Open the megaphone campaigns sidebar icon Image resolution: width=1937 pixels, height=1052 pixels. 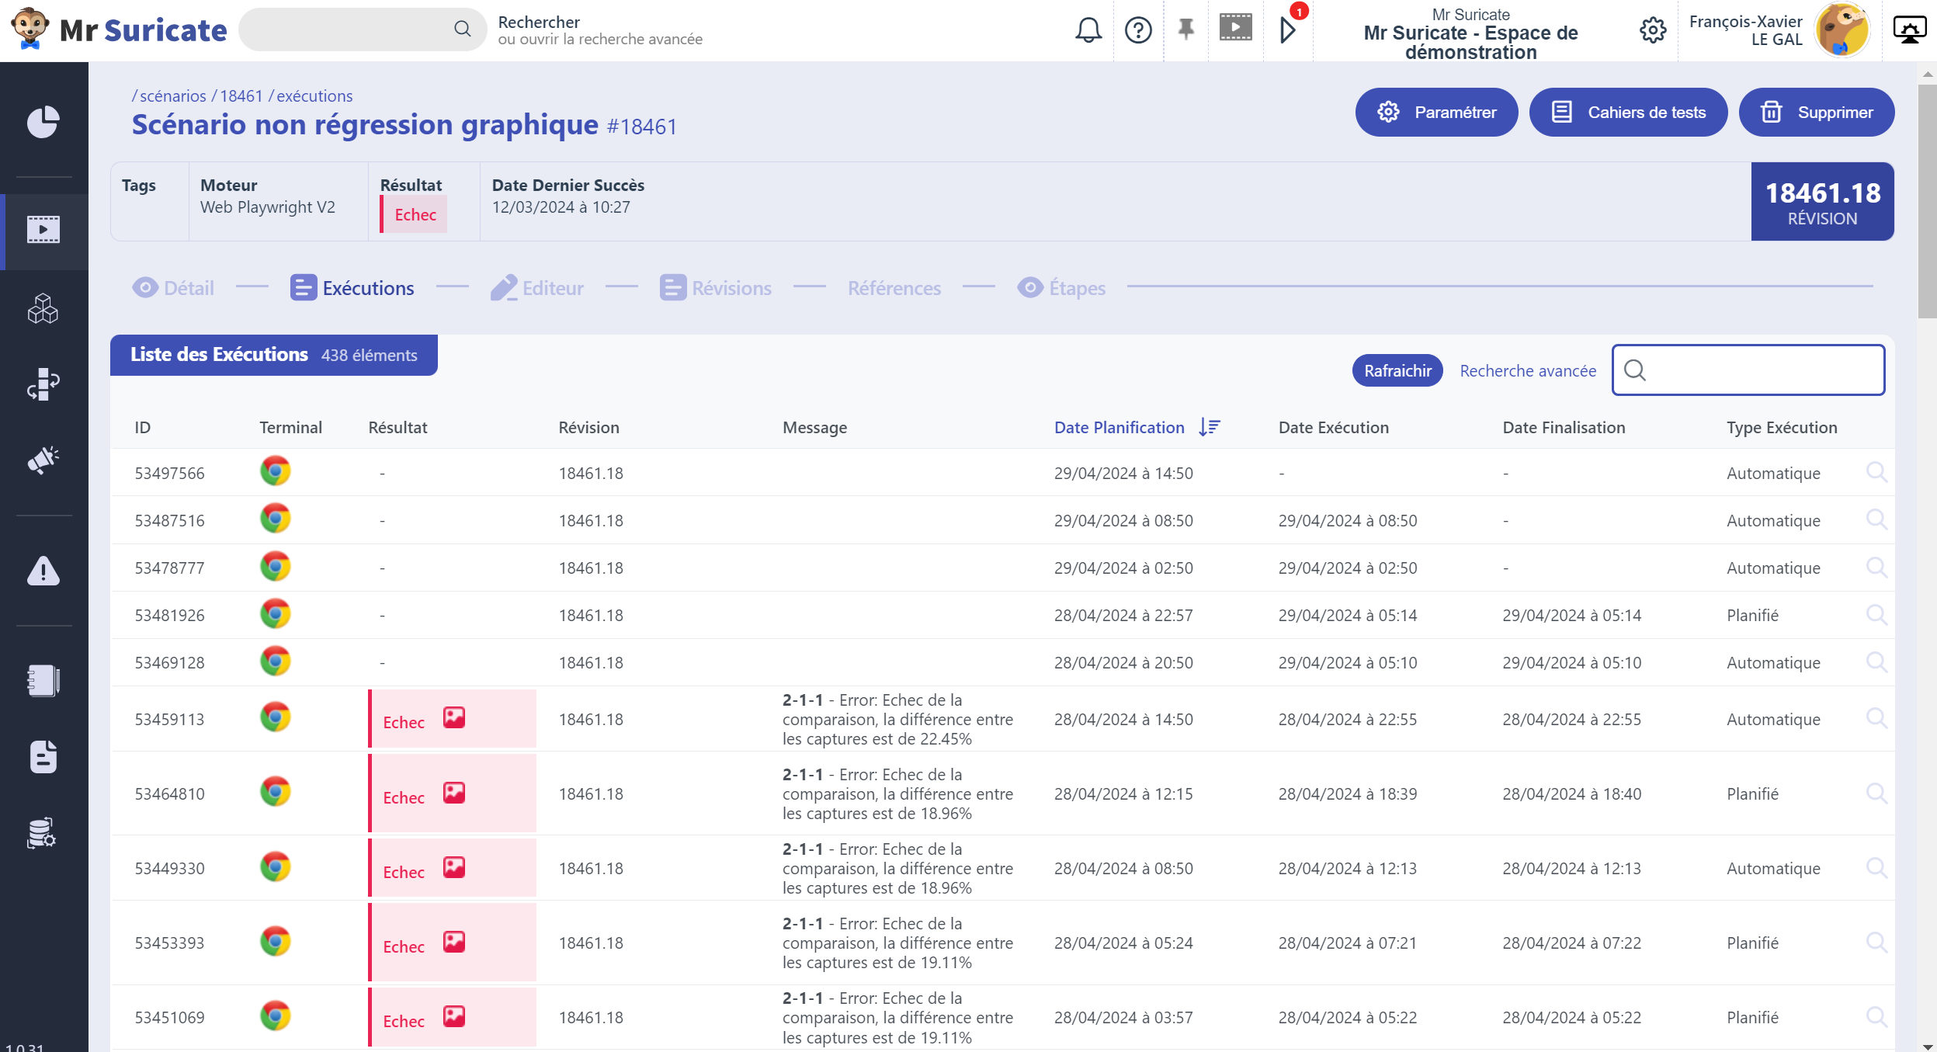tap(43, 460)
